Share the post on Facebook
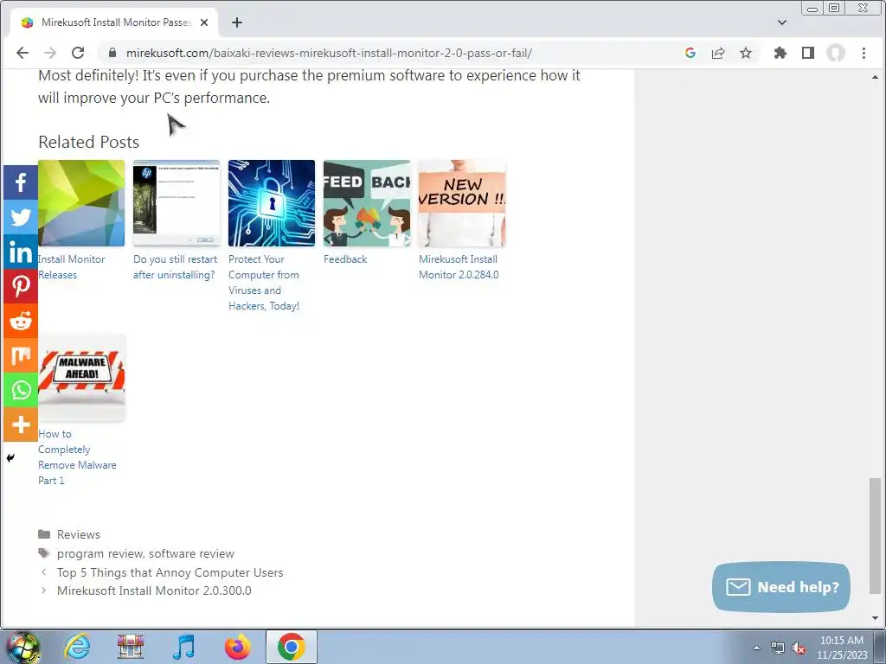 coord(21,182)
